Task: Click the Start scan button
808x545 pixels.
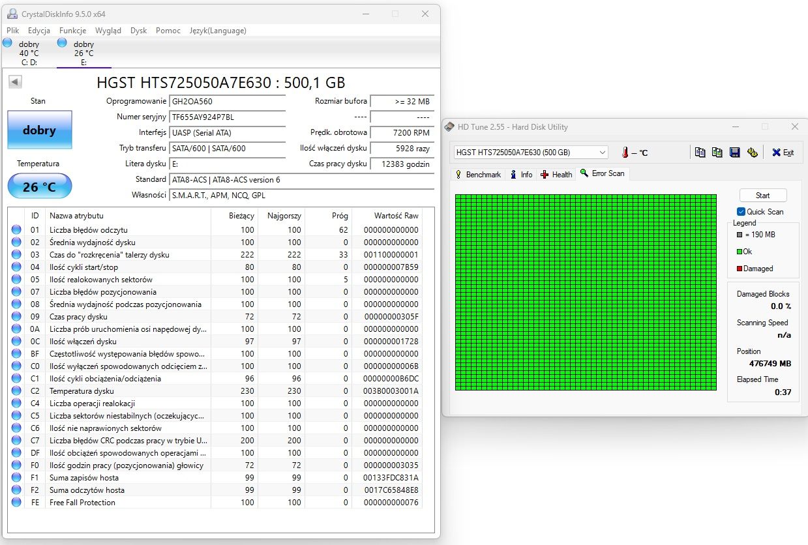Action: 762,196
